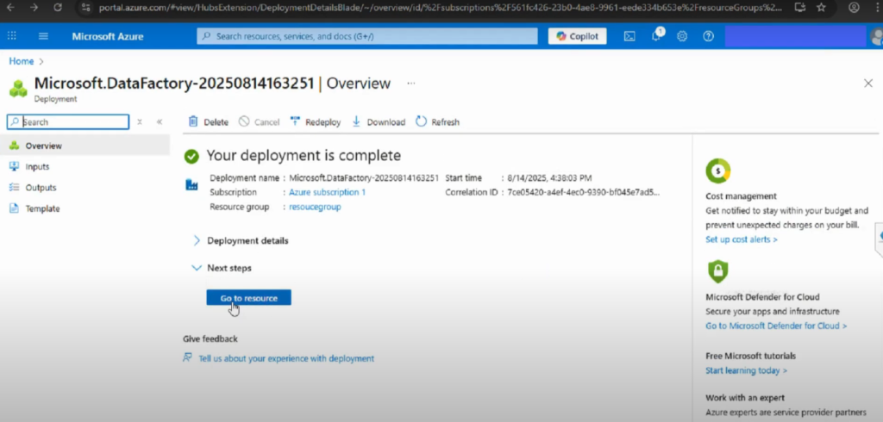Click the green deployment complete checkmark
The width and height of the screenshot is (883, 422).
[x=191, y=156]
